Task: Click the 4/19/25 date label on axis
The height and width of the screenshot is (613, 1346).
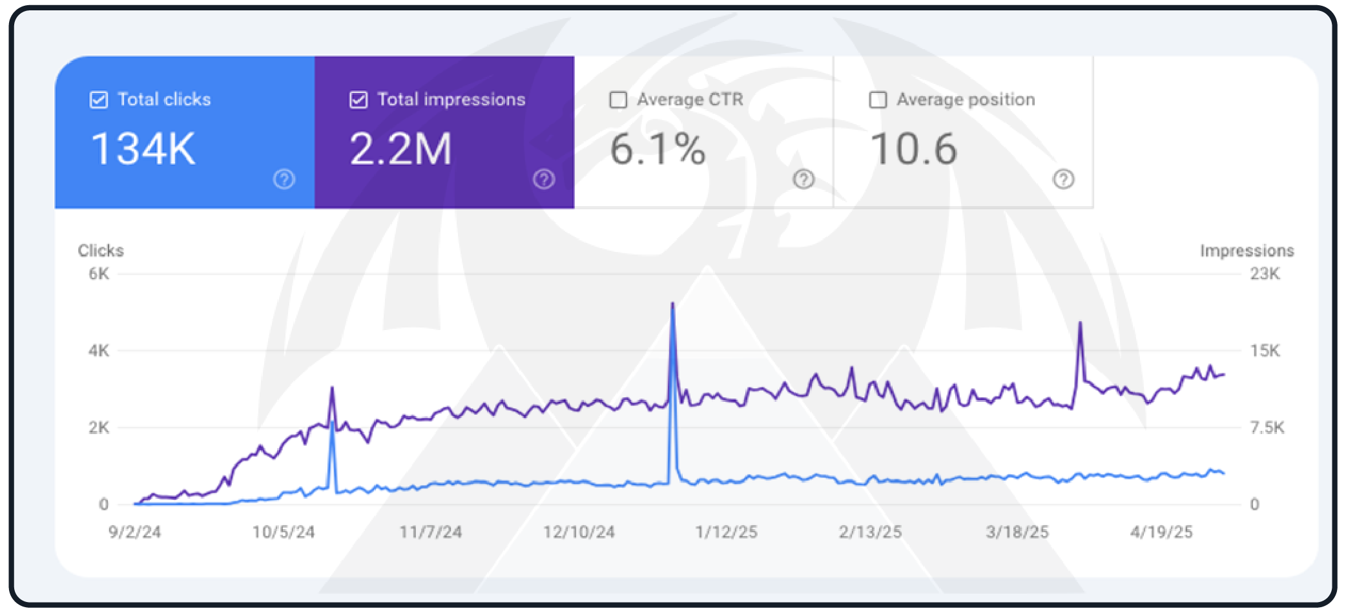Action: pyautogui.click(x=1161, y=532)
